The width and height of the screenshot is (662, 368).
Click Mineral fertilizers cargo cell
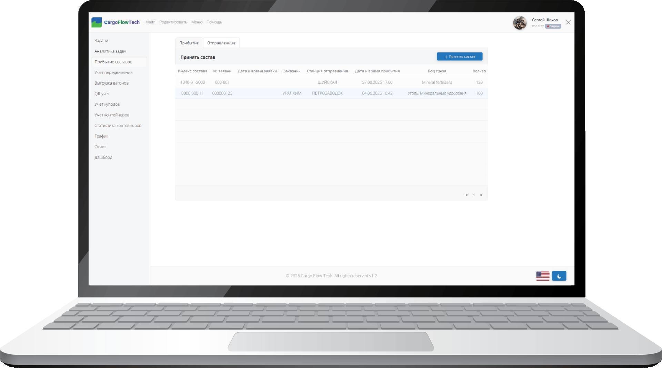click(437, 82)
